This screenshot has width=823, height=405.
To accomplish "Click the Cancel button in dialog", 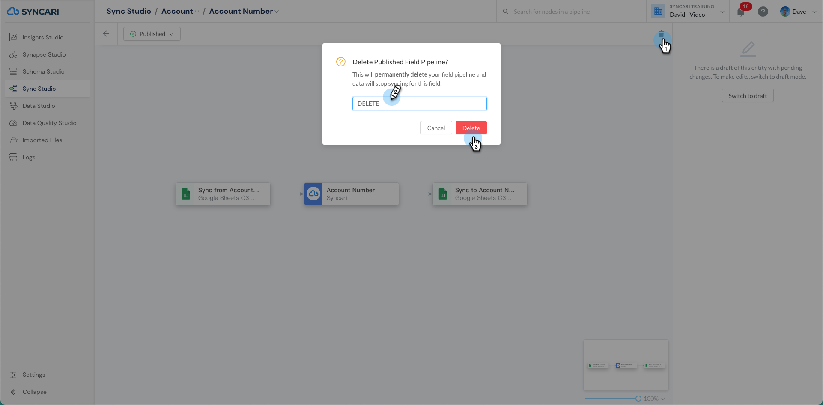I will (436, 128).
